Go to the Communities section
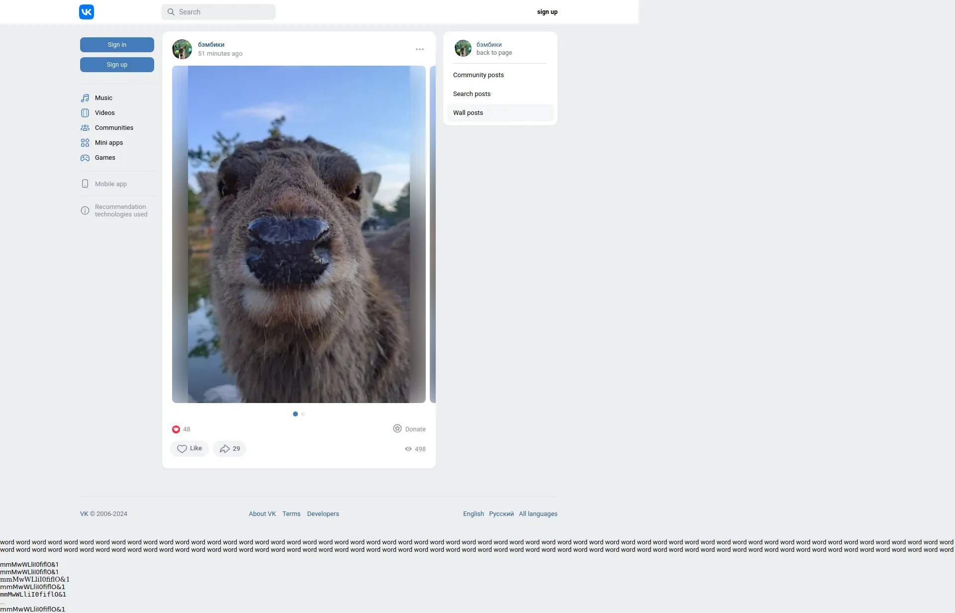 click(114, 128)
